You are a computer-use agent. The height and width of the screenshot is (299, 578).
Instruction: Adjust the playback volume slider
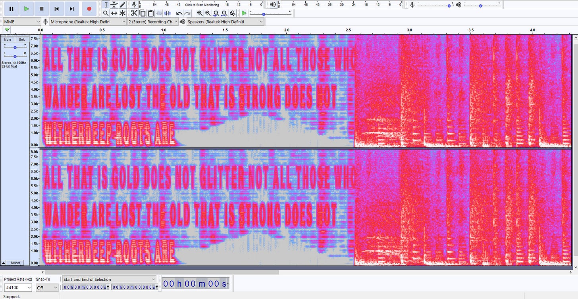click(482, 6)
